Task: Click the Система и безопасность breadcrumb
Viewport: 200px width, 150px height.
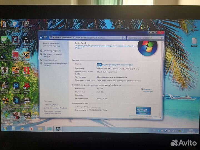Action: pyautogui.click(x=85, y=37)
